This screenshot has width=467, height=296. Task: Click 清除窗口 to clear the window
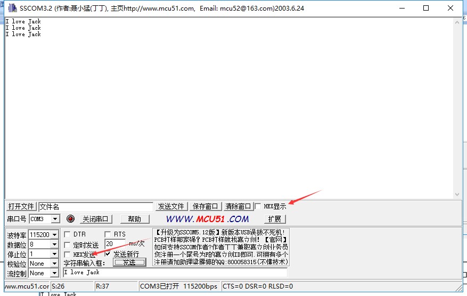click(x=238, y=206)
